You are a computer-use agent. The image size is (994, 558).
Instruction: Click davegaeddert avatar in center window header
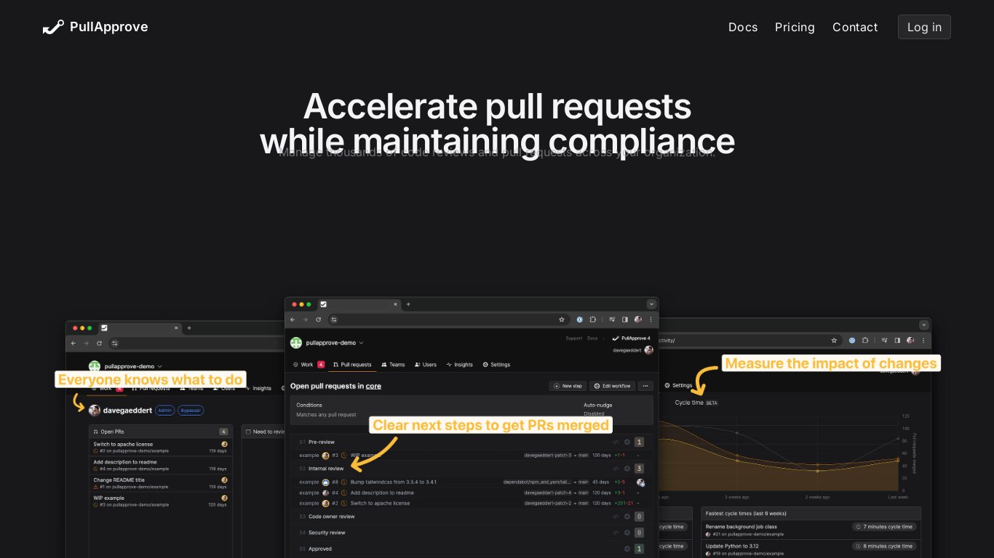649,350
